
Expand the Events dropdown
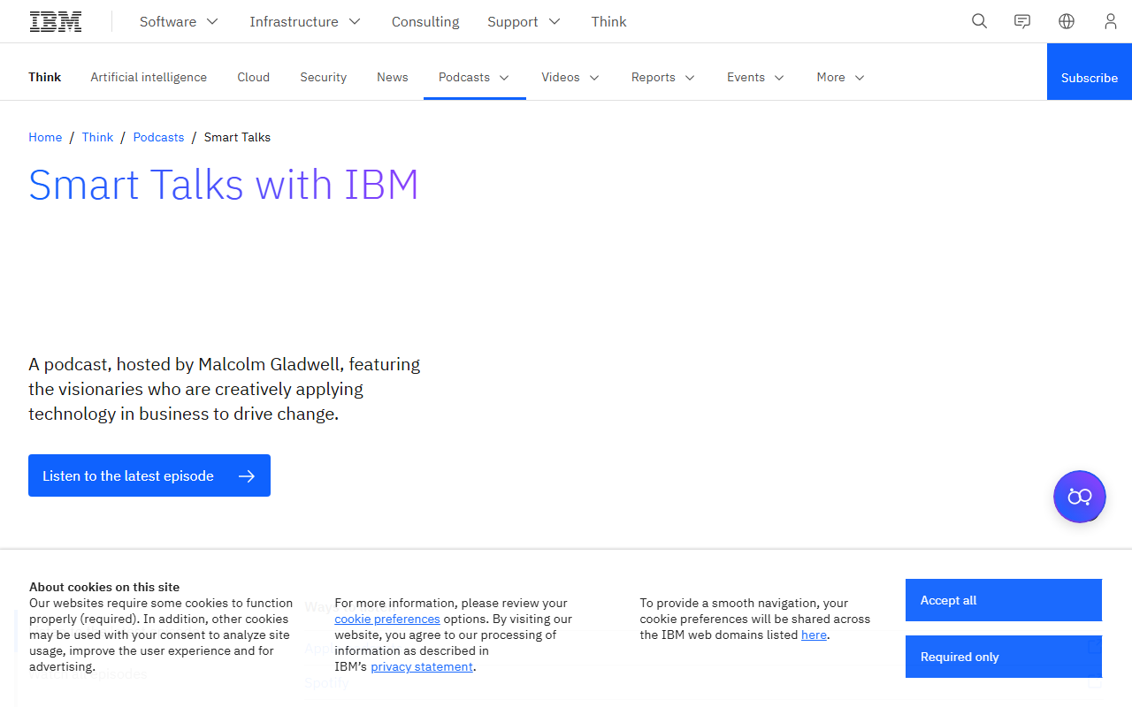tap(756, 77)
